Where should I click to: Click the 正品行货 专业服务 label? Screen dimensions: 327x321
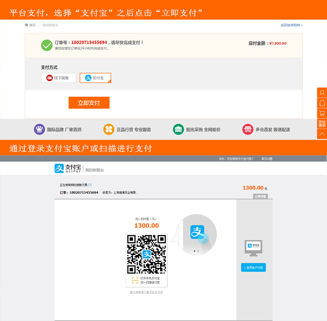coord(134,130)
